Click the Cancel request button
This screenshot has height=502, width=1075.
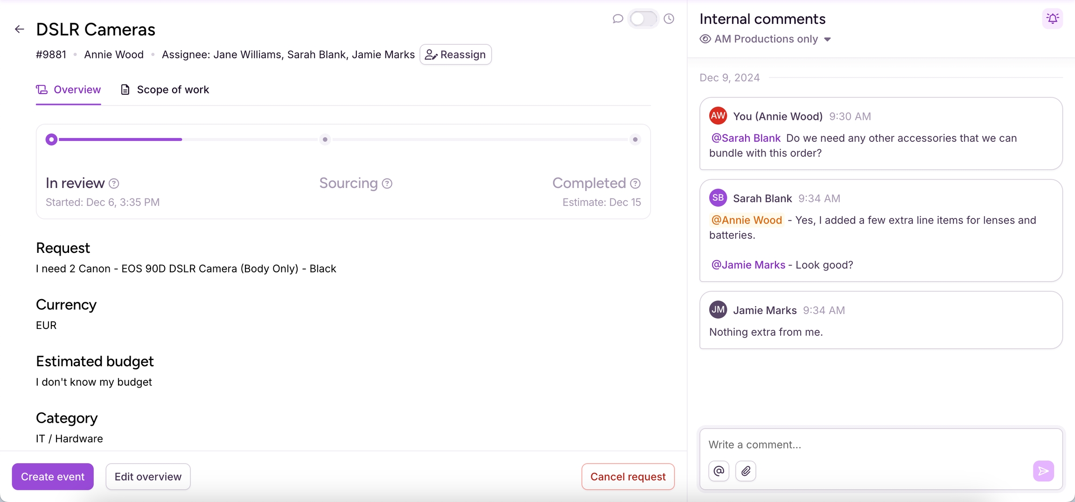click(x=628, y=476)
